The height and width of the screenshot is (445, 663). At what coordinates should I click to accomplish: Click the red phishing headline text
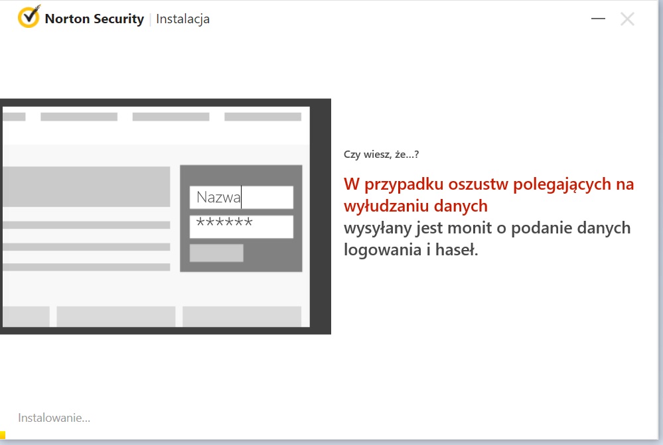point(488,194)
